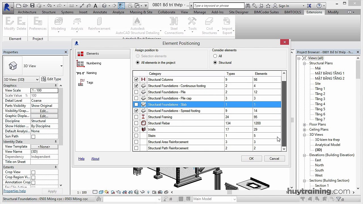Open the Help question mark icon
This screenshot has width=363, height=204.
coord(319,6)
